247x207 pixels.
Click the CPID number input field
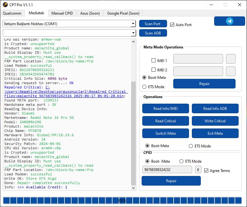pyautogui.click(x=167, y=170)
